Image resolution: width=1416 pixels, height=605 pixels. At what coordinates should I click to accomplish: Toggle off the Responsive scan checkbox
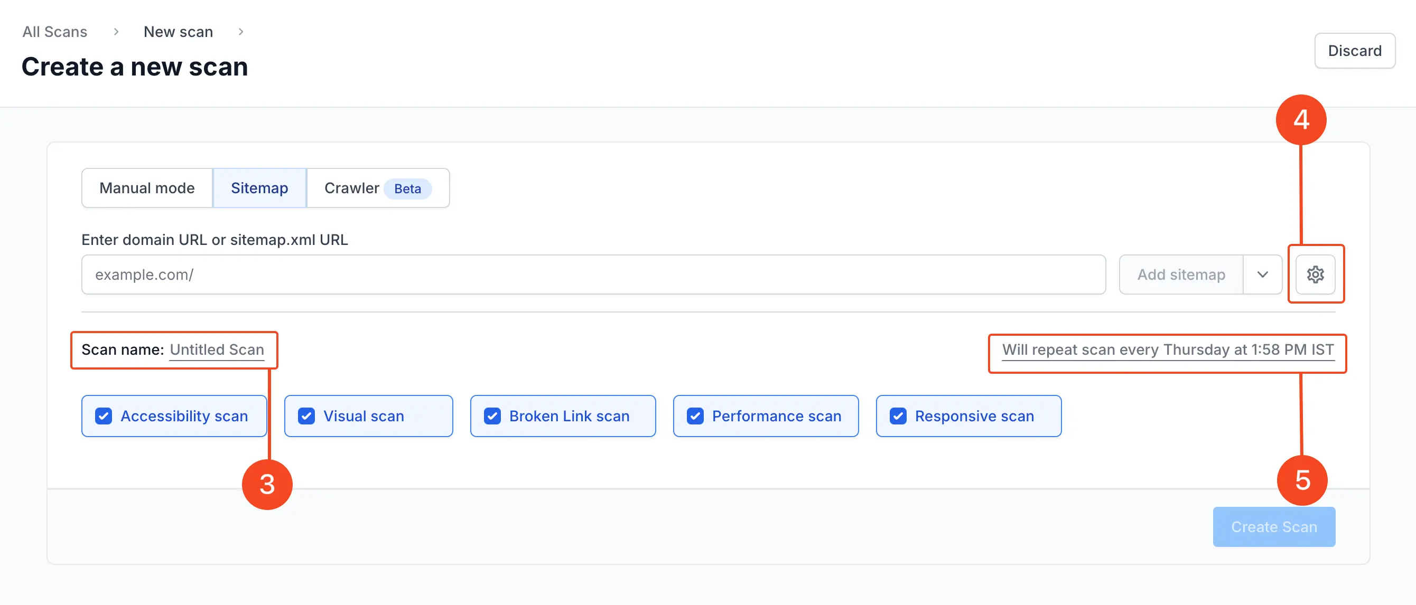pyautogui.click(x=898, y=416)
